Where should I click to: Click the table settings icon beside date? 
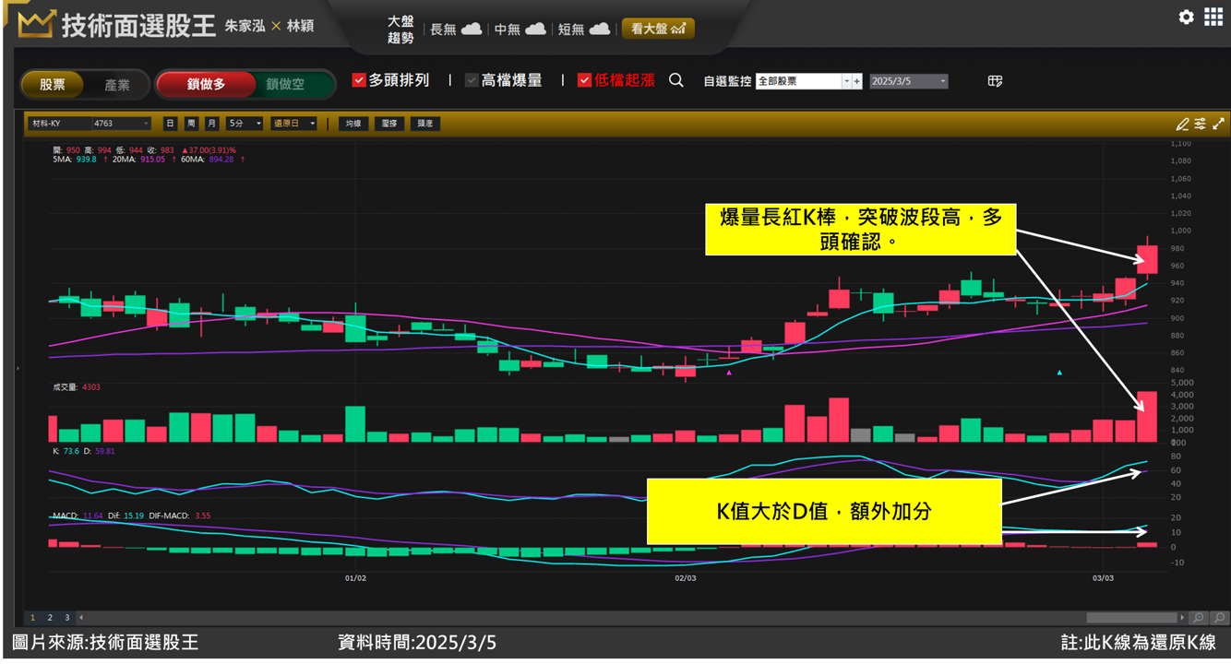coord(995,81)
